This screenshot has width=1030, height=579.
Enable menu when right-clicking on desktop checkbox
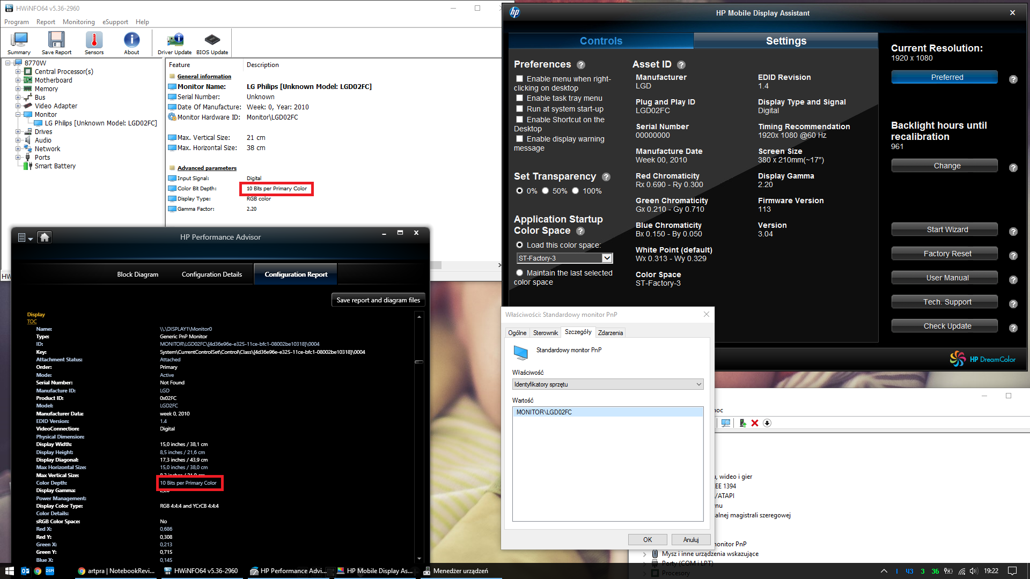tap(519, 79)
